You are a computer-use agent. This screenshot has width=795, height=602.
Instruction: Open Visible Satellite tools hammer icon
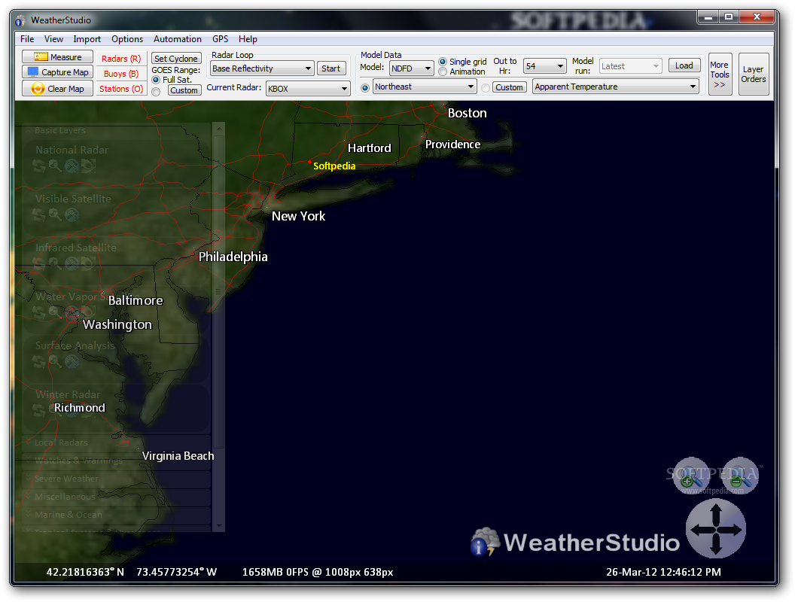tap(72, 215)
